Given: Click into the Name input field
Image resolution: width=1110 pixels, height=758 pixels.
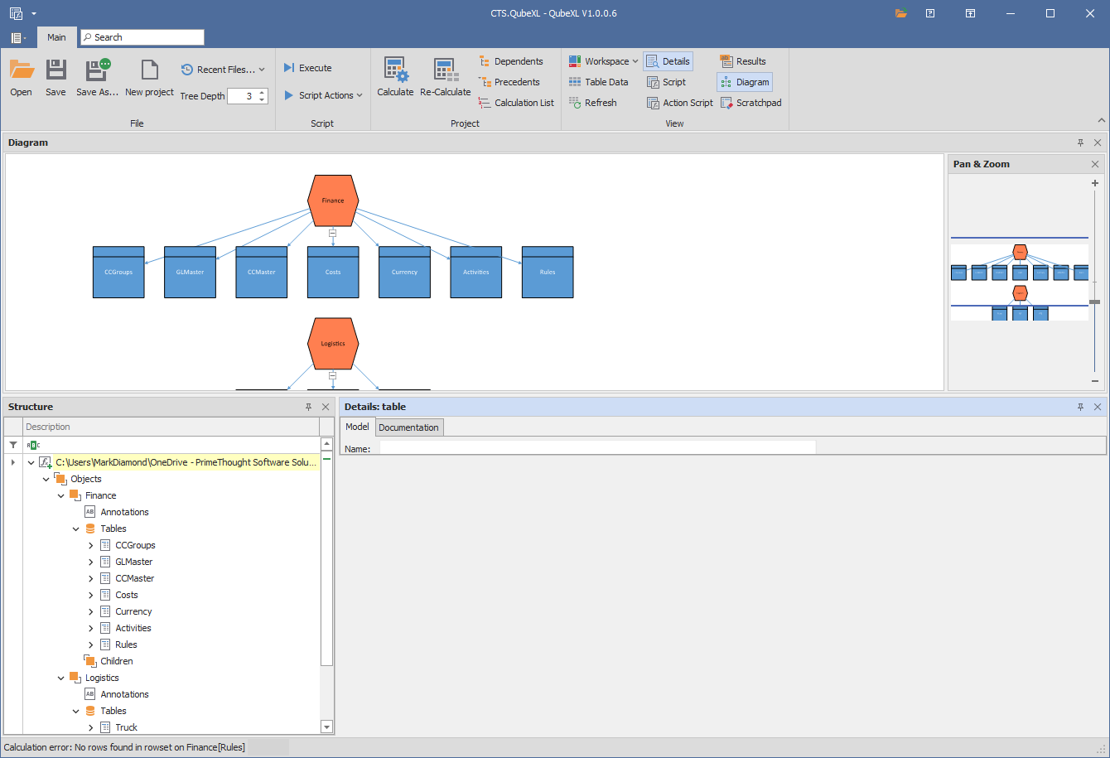Looking at the screenshot, I should [x=596, y=448].
